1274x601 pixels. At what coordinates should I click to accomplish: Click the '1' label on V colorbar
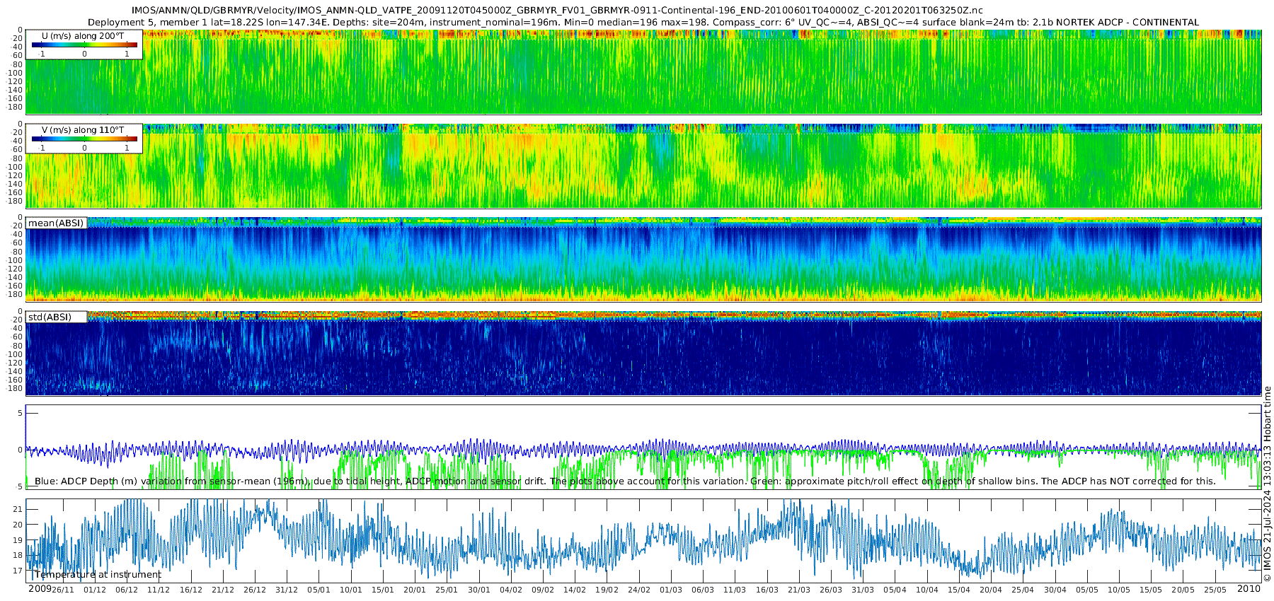point(127,148)
